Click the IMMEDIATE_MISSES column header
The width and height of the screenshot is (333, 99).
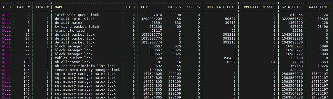point(258,7)
